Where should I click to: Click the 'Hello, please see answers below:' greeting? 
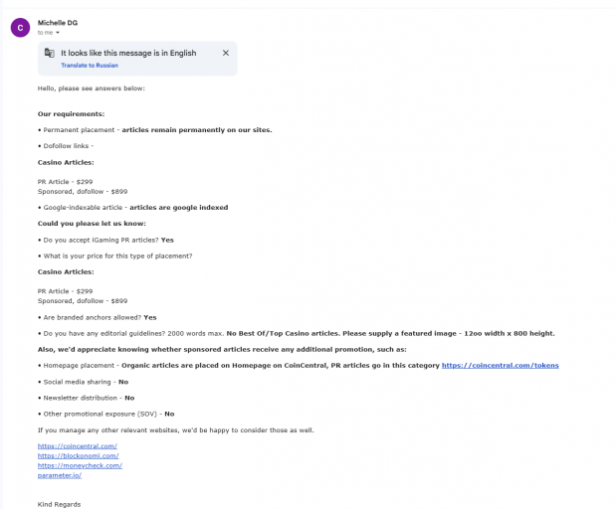[x=92, y=88]
